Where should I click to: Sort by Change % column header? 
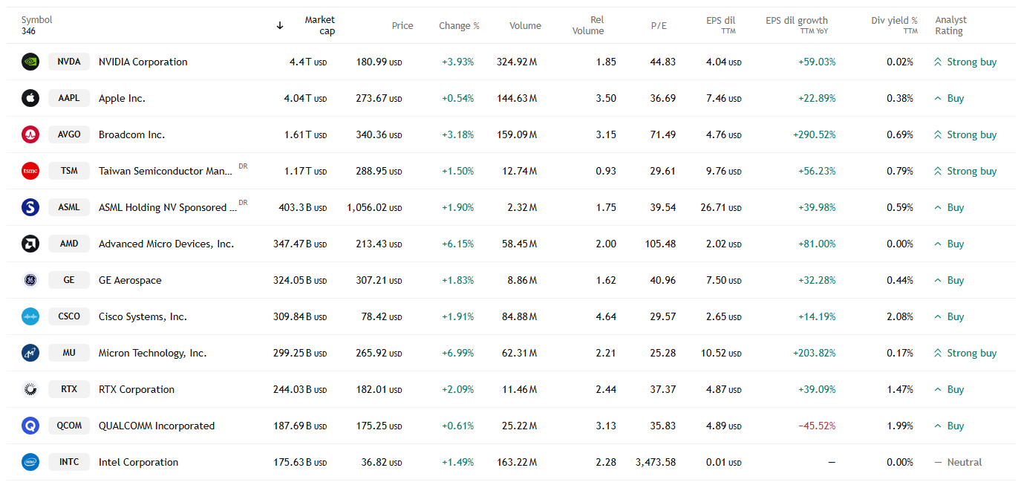(x=459, y=25)
